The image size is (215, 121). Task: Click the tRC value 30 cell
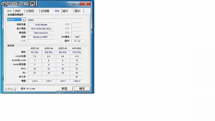click(49, 73)
